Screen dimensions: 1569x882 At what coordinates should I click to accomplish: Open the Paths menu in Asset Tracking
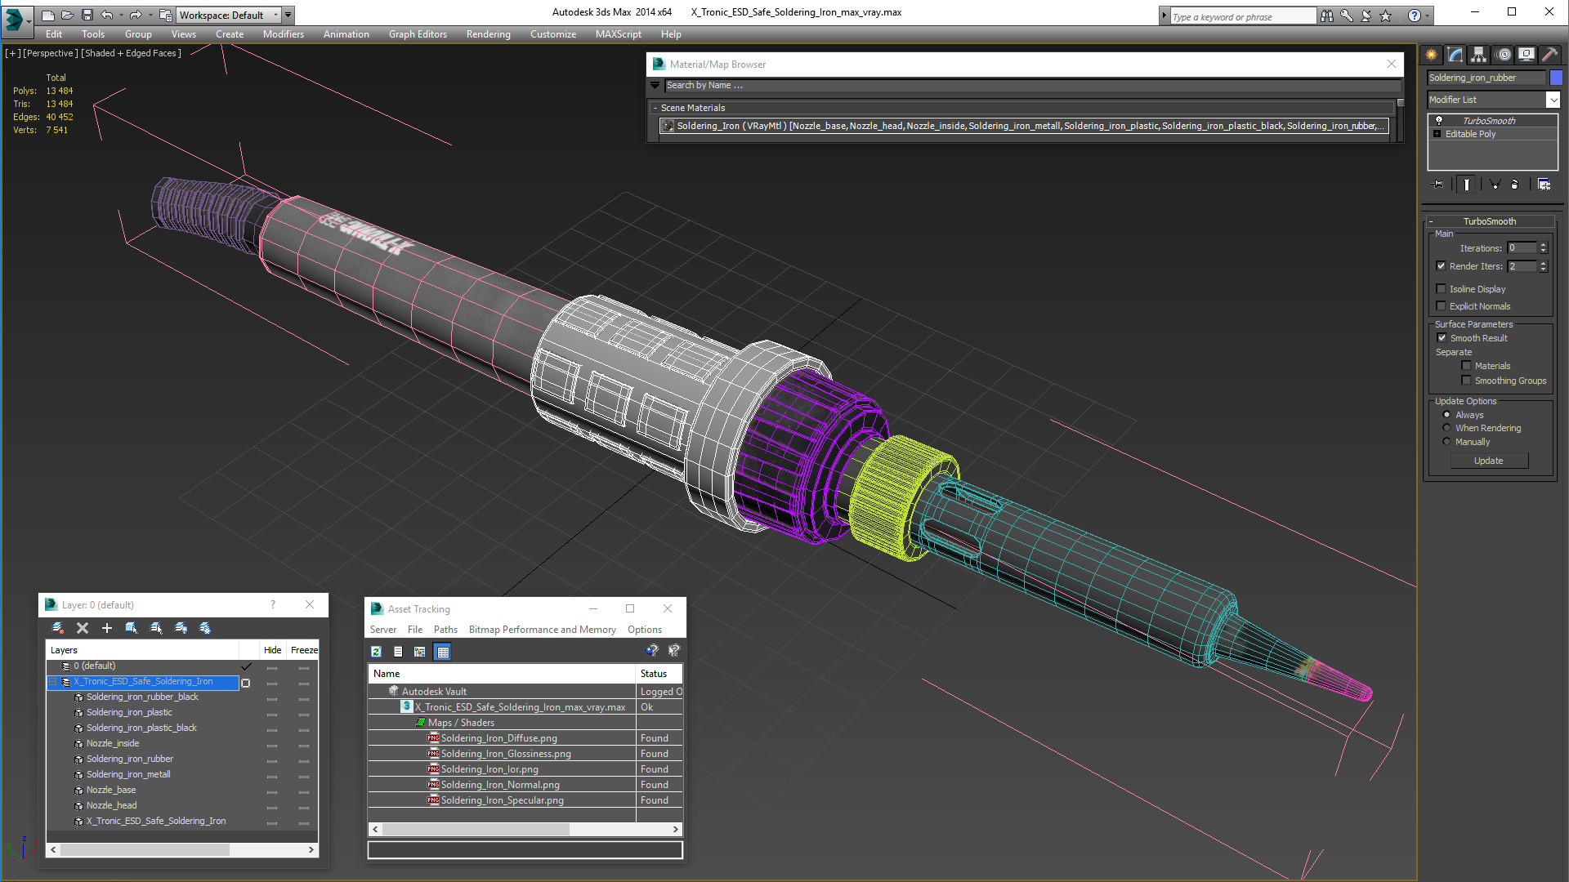click(x=445, y=630)
